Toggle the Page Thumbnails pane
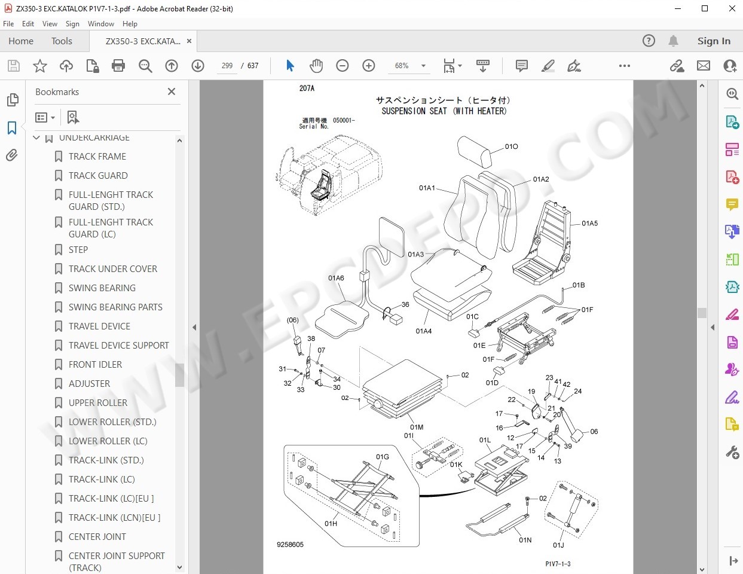The image size is (743, 574). click(x=12, y=100)
